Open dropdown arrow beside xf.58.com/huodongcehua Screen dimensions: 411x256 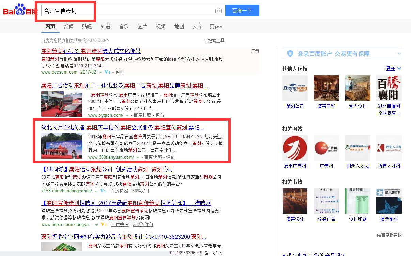(96, 191)
